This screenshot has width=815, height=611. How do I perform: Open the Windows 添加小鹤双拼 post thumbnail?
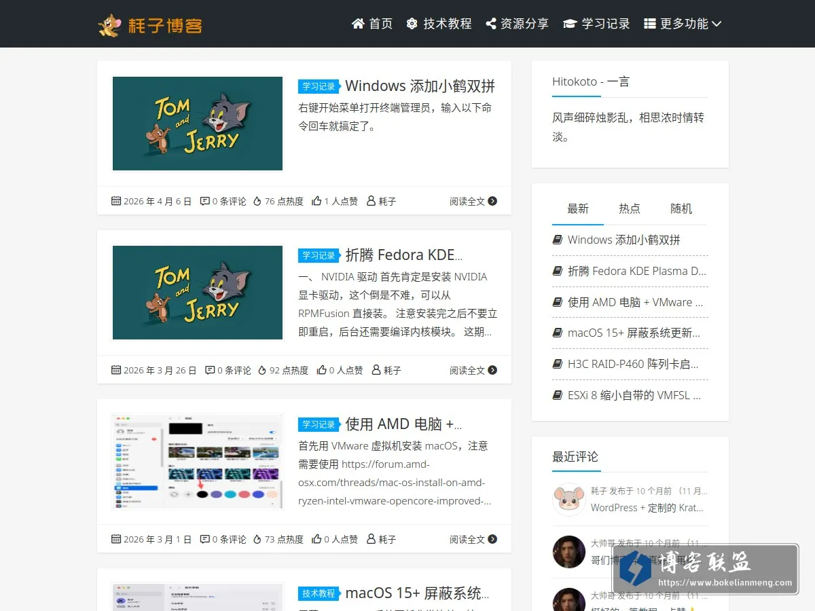click(198, 124)
